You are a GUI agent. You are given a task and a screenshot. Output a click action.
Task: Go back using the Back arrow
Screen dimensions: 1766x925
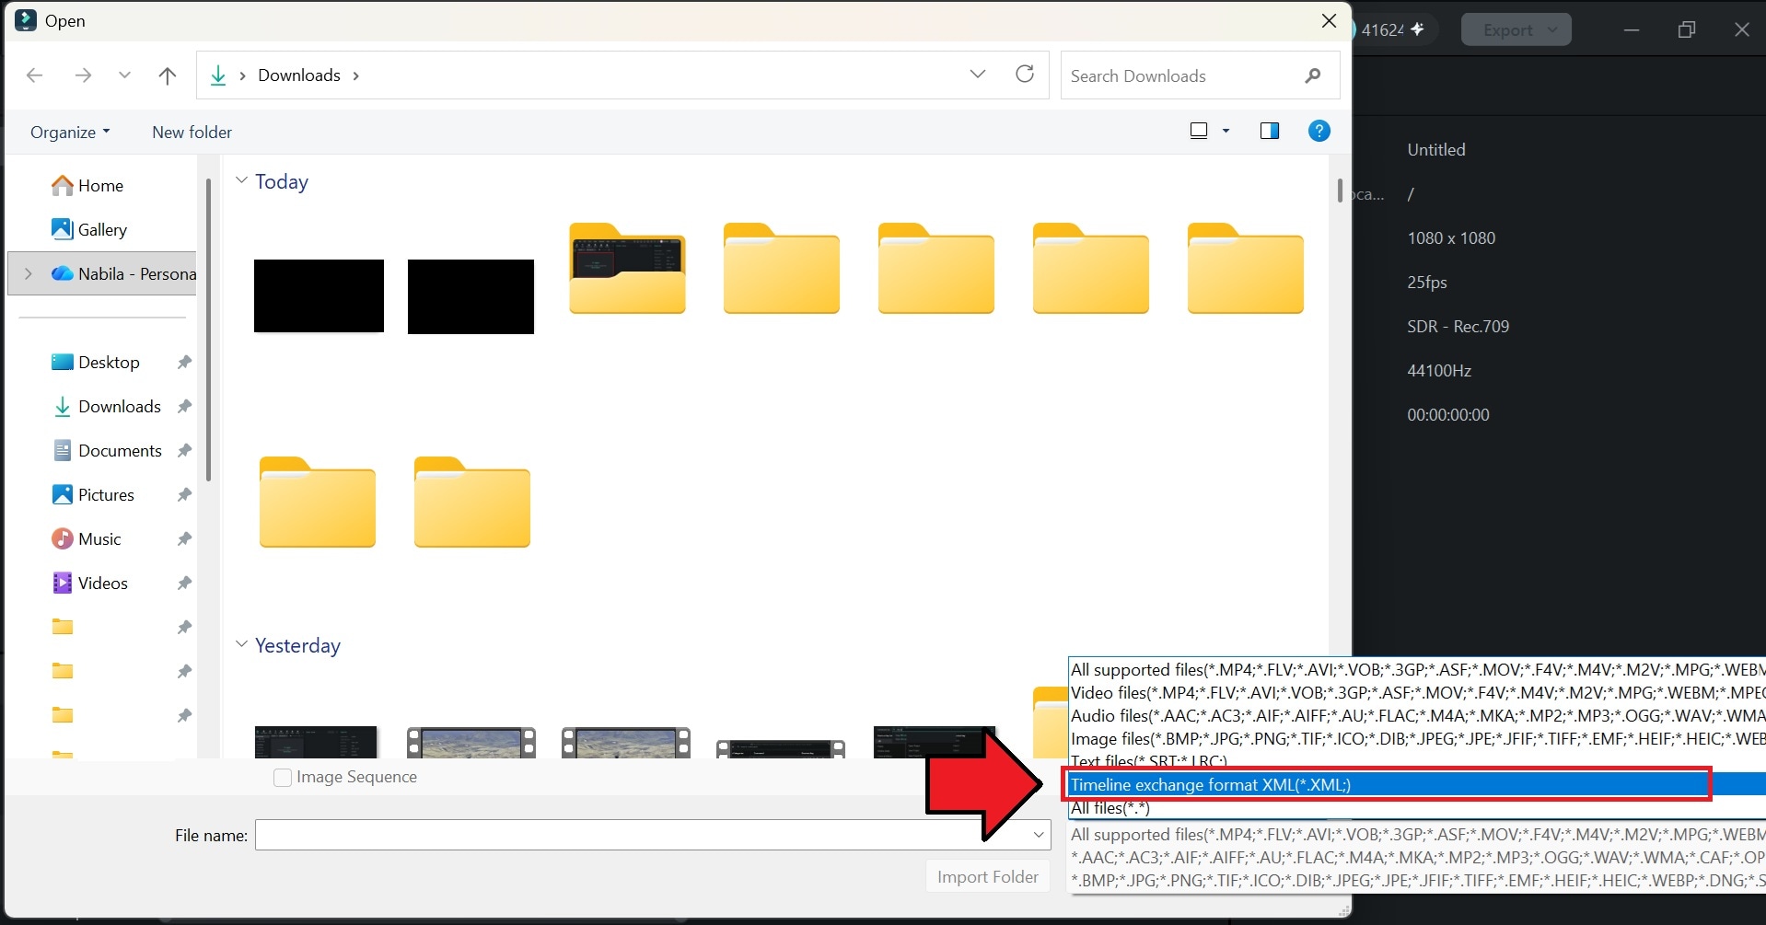[35, 75]
